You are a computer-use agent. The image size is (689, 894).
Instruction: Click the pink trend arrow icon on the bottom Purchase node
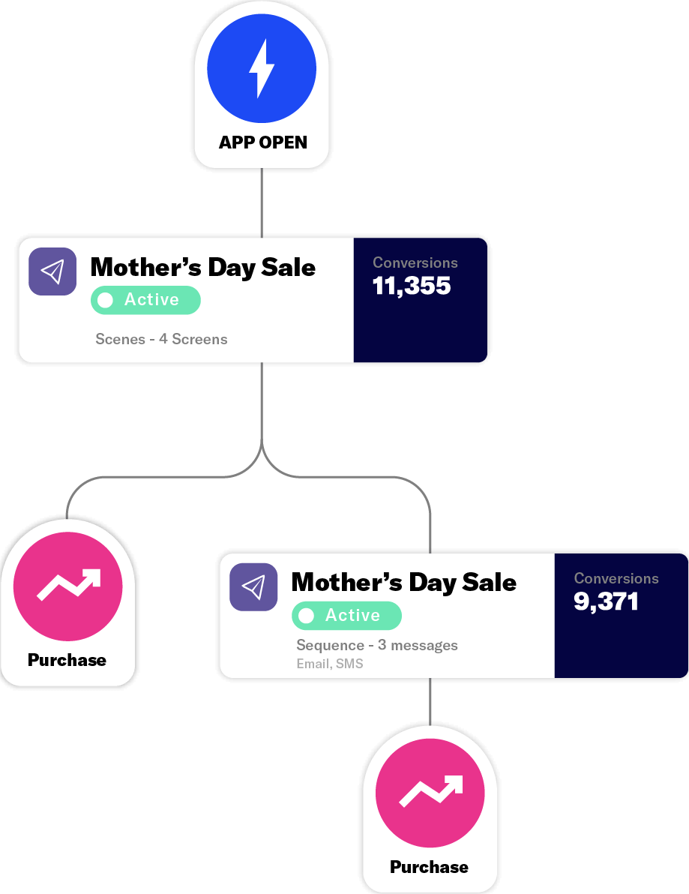(x=430, y=793)
